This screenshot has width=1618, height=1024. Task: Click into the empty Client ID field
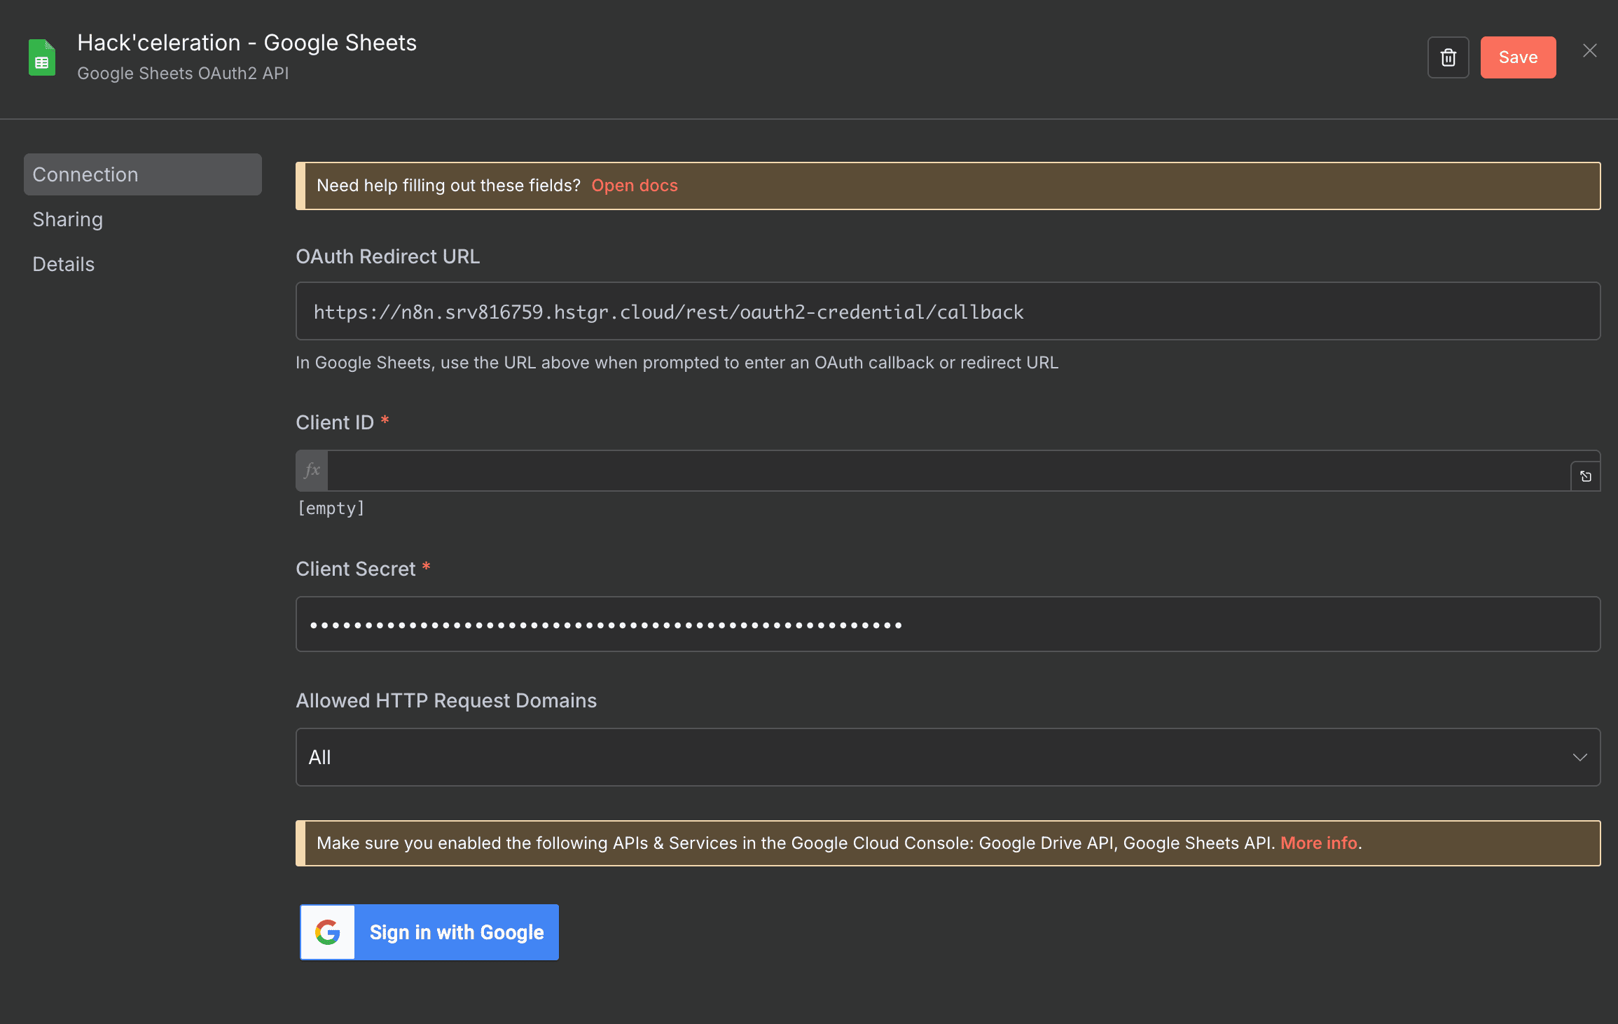pyautogui.click(x=911, y=471)
